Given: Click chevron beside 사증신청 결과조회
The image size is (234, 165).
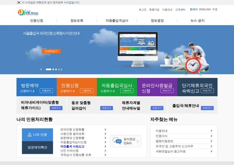Looking at the screenshot, I should pos(105,134).
